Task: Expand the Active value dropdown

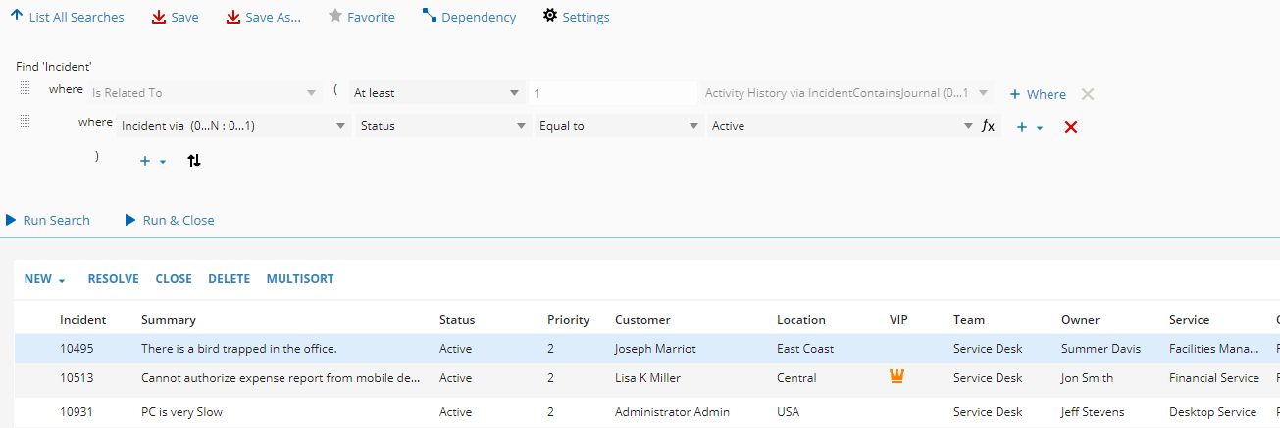Action: point(968,126)
